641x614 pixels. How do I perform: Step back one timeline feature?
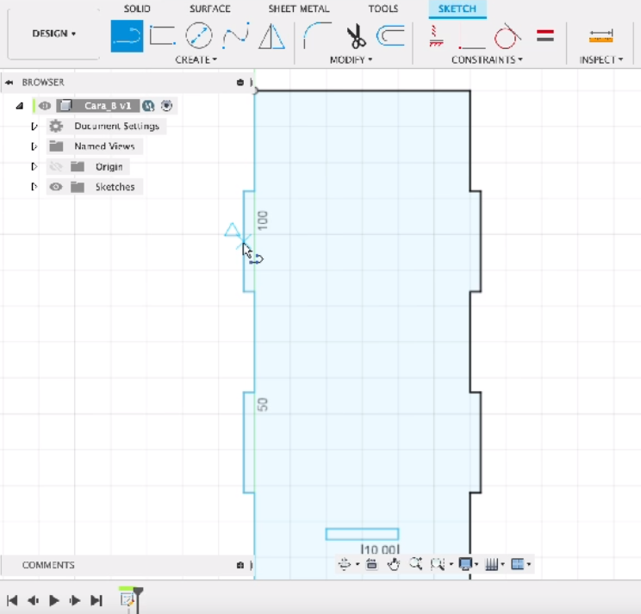[33, 600]
